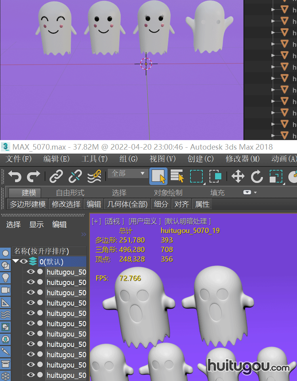Toggle the camera filter in scene explorer
Viewport: 297px width, 381px height.
pos(6,290)
